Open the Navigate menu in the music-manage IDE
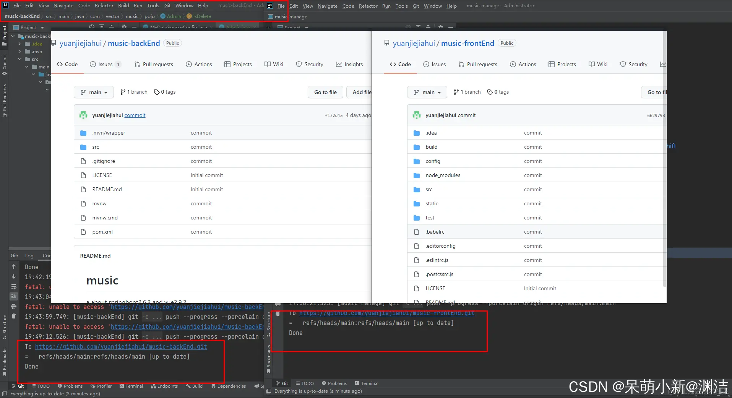The width and height of the screenshot is (732, 398). click(328, 6)
